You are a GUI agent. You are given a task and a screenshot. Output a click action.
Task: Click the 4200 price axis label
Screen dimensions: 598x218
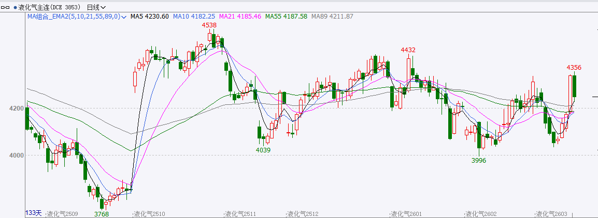point(16,108)
